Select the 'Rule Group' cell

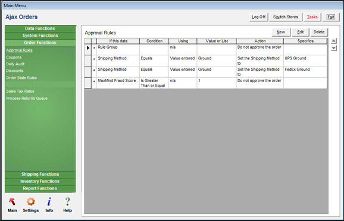click(x=118, y=49)
